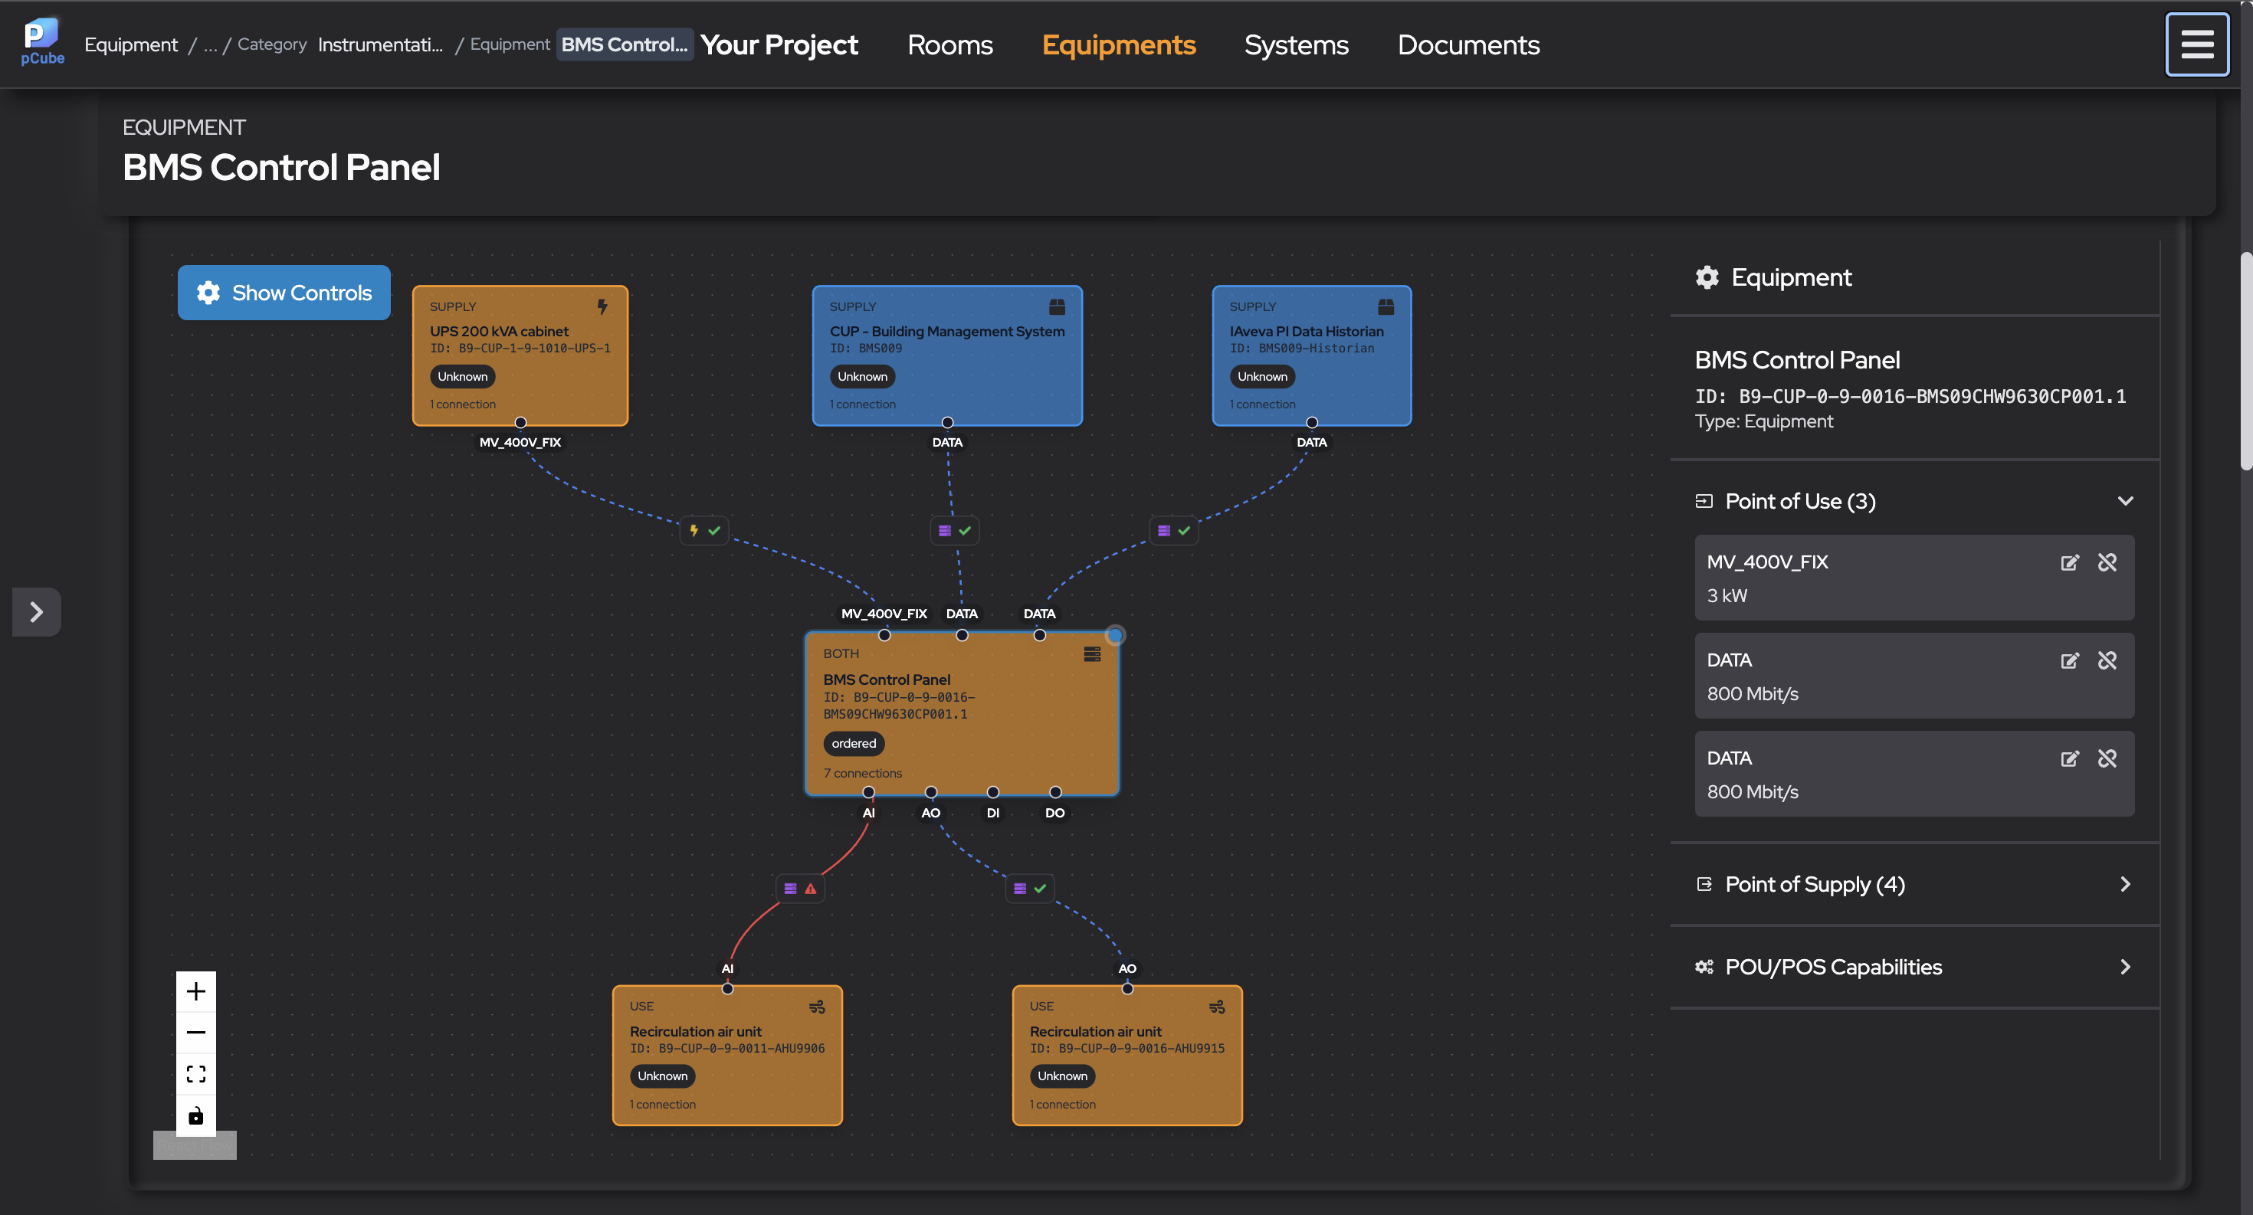Click the UPS power connection check badge
The width and height of the screenshot is (2253, 1215).
tap(704, 531)
